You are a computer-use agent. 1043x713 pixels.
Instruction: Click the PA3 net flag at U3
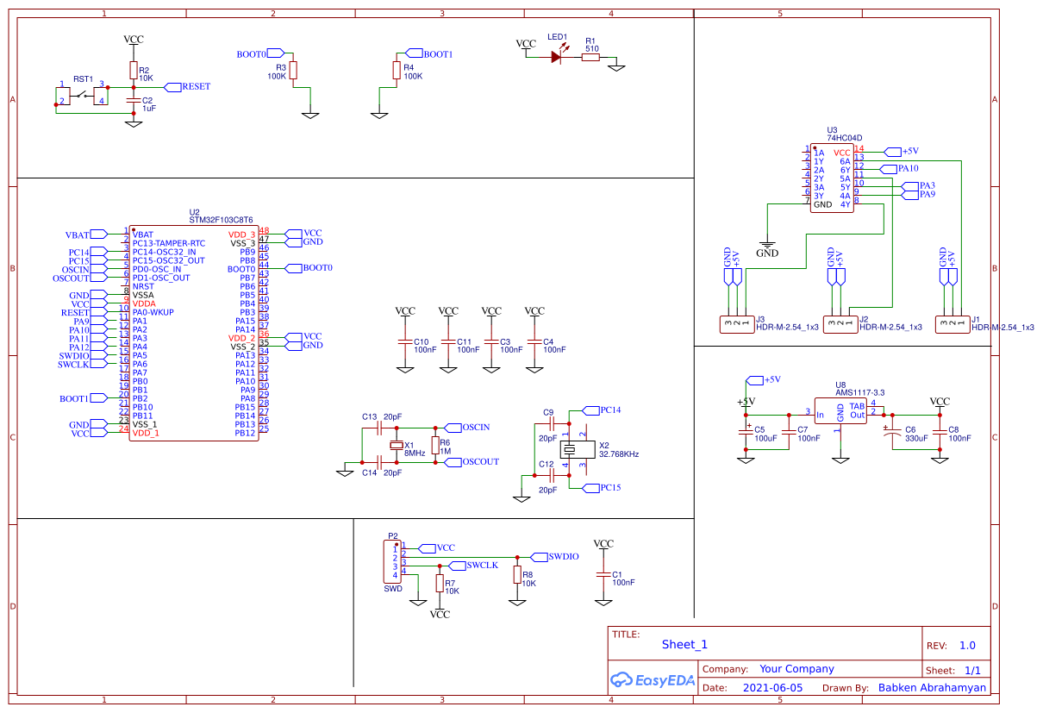[919, 186]
